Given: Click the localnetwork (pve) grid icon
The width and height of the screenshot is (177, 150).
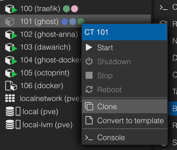Looking at the screenshot, I should click(10, 99).
